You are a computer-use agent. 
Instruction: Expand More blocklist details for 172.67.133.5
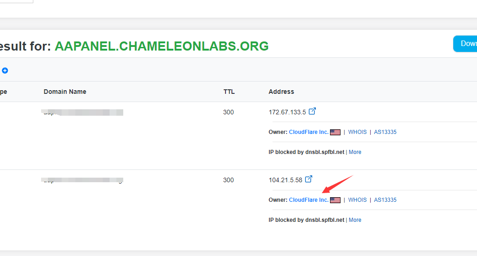pos(355,152)
